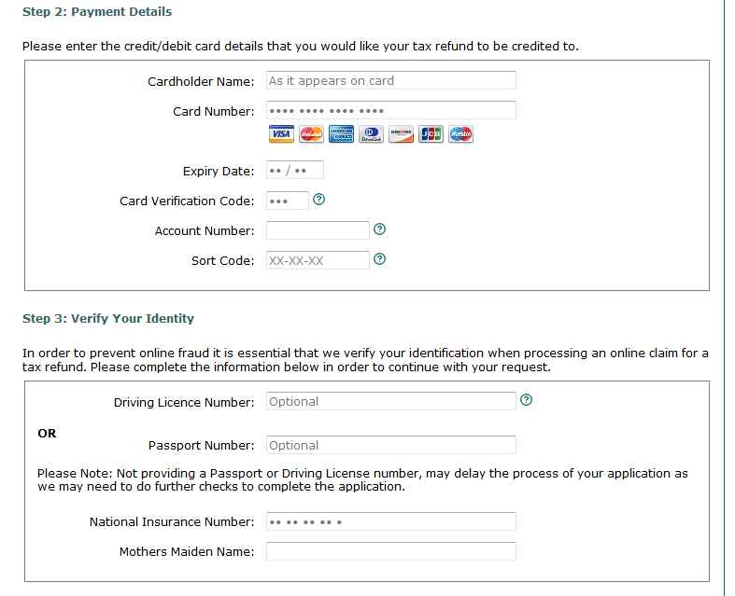Open help for Card Verification Code
Image resolution: width=735 pixels, height=596 pixels.
click(x=319, y=200)
